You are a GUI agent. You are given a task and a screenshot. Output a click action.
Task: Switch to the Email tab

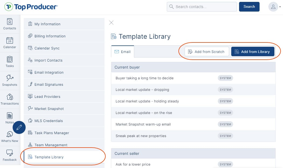[x=123, y=52]
